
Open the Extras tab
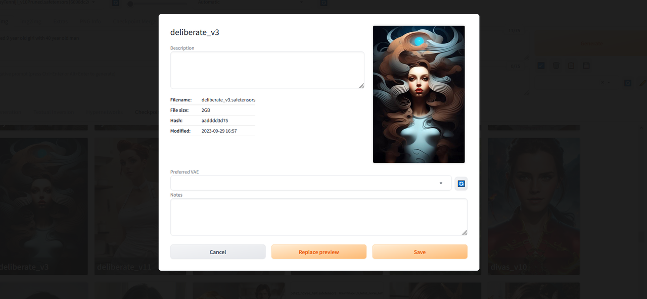point(60,21)
